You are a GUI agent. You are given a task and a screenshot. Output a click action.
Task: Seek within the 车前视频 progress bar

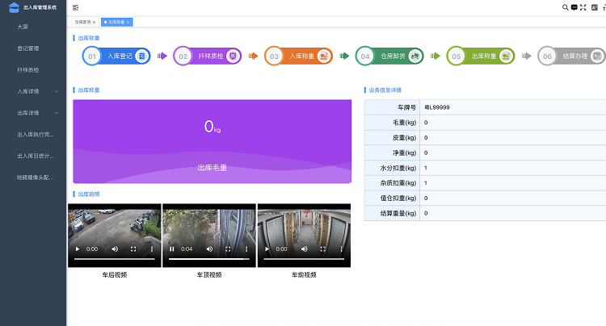[304, 259]
